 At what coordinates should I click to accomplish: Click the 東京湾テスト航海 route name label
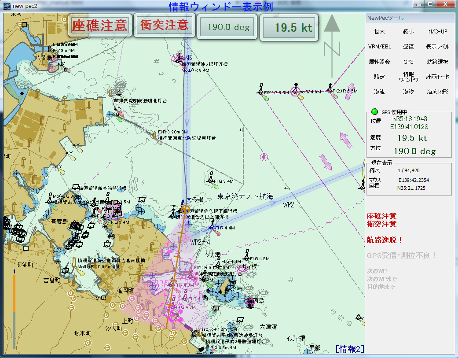245,196
